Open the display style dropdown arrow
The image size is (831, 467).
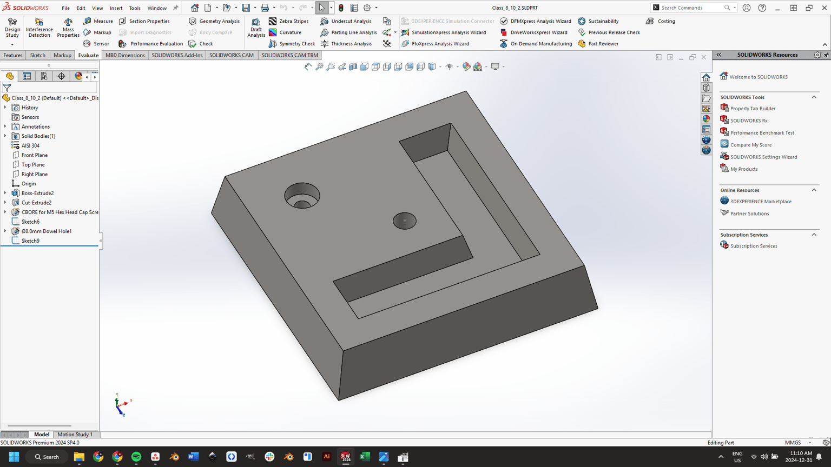[440, 66]
